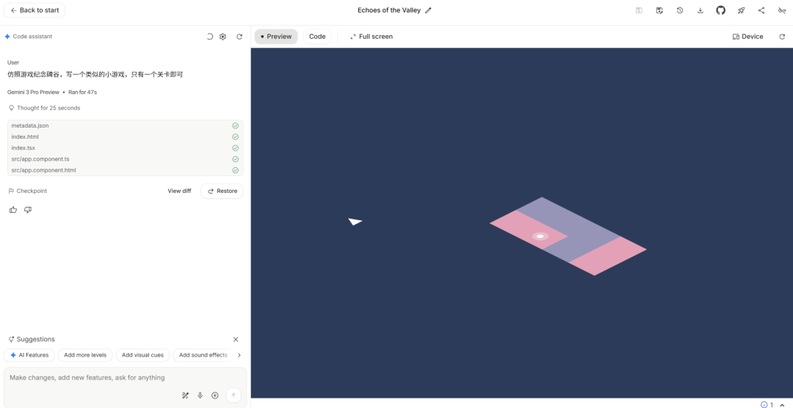Viewport: 793px width, 408px height.
Task: Click the disabled save icon in header
Action: [639, 10]
